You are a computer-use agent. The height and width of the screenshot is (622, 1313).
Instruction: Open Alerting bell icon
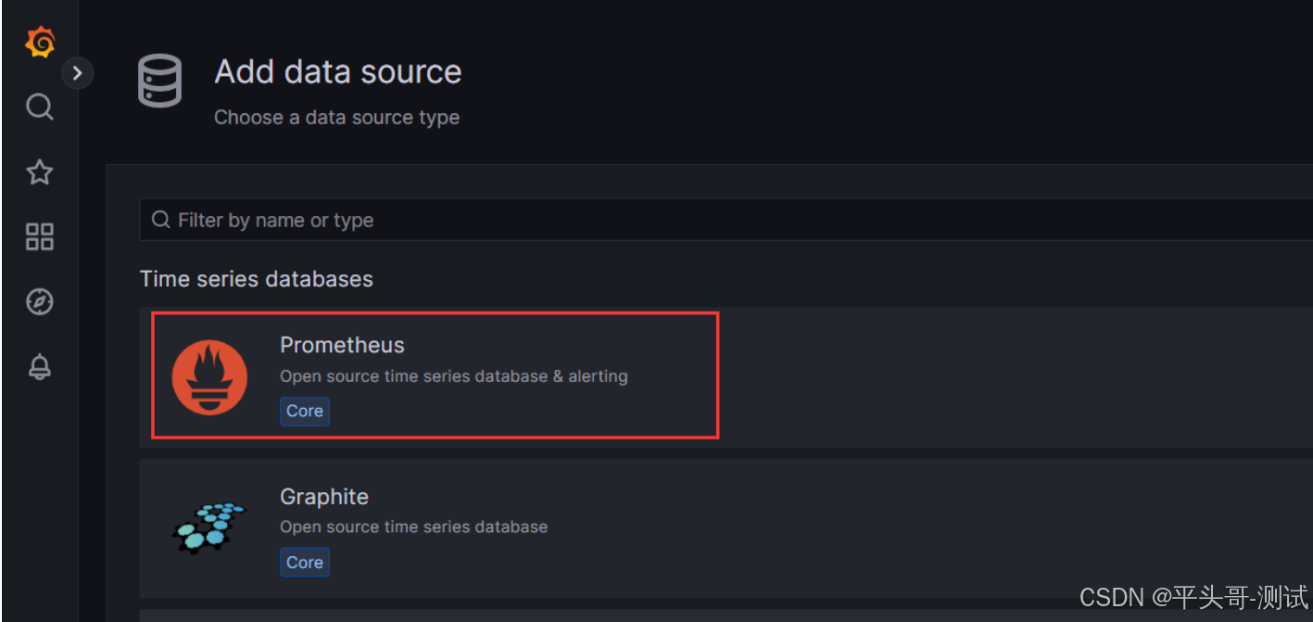coord(39,367)
